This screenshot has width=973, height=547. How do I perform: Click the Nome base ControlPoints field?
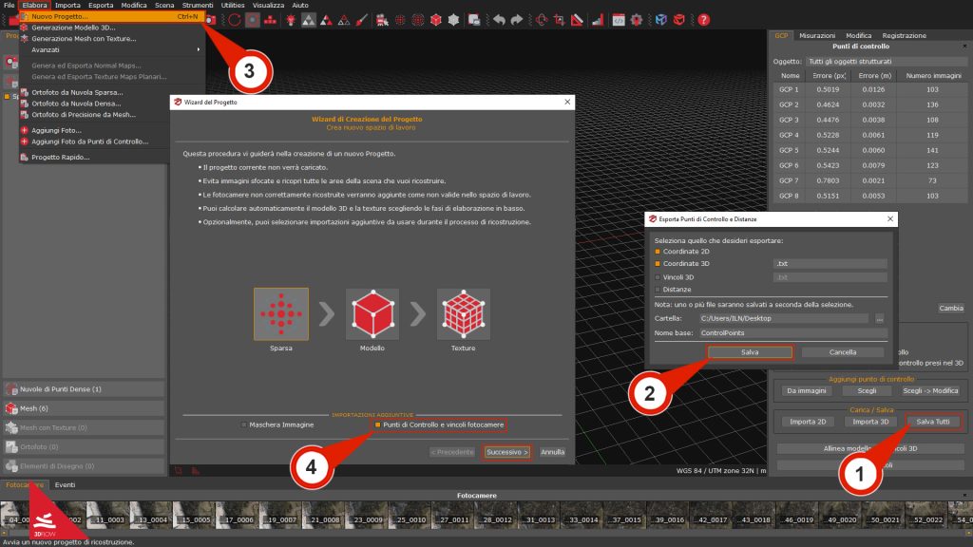792,333
